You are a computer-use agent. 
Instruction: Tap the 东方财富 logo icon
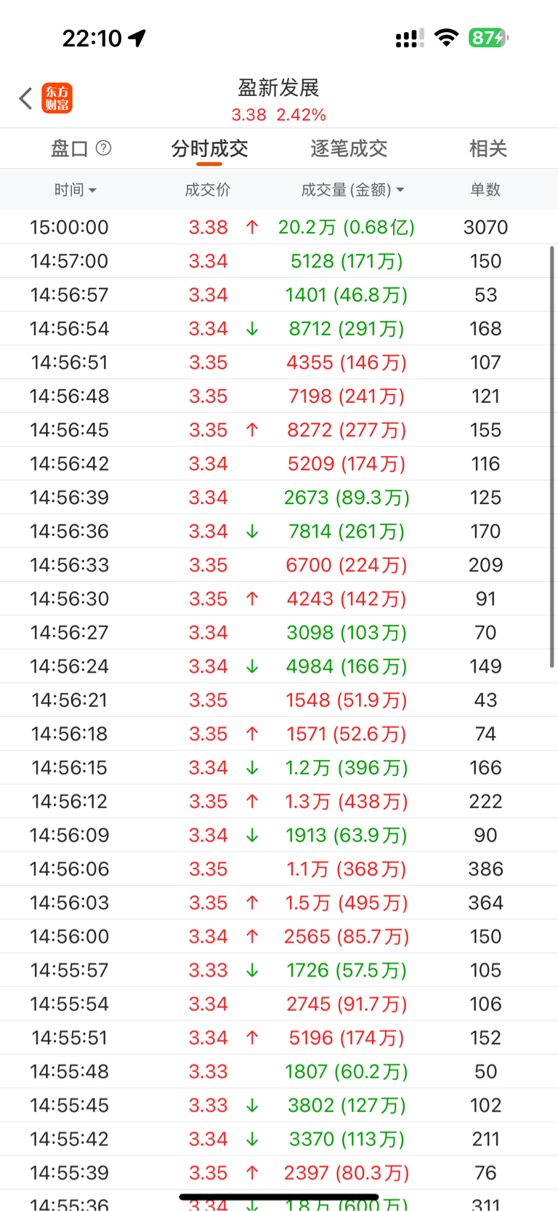(57, 98)
